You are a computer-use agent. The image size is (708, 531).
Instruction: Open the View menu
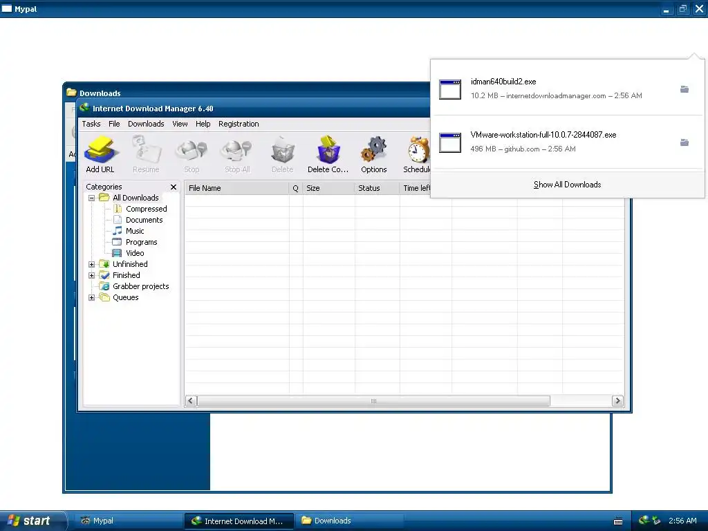pos(180,124)
